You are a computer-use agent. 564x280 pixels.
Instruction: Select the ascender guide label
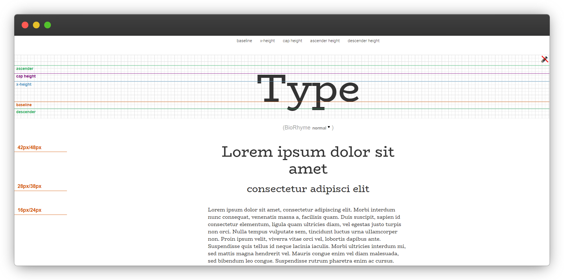[x=25, y=69]
